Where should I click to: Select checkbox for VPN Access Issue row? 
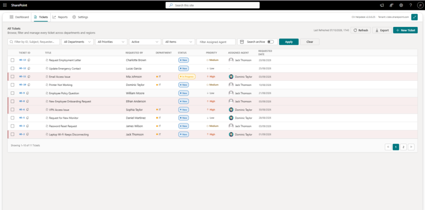click(x=12, y=110)
